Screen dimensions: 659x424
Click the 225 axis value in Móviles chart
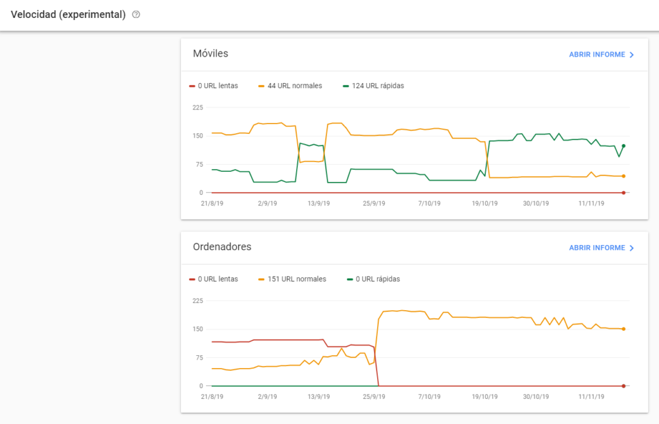[198, 107]
